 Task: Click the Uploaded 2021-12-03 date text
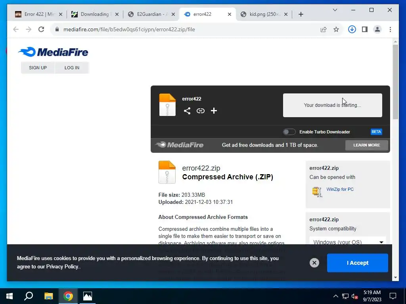196,202
